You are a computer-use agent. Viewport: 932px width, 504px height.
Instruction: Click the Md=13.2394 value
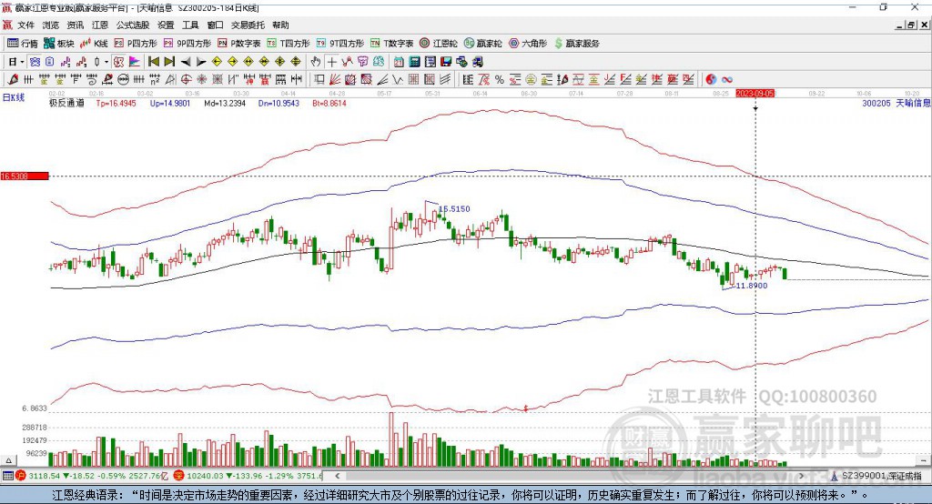click(x=225, y=103)
